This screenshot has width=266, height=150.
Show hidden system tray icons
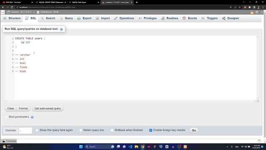[x=227, y=147]
